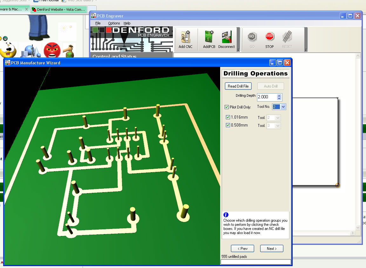Click the Read Drill File button
366x268 pixels.
[x=238, y=86]
